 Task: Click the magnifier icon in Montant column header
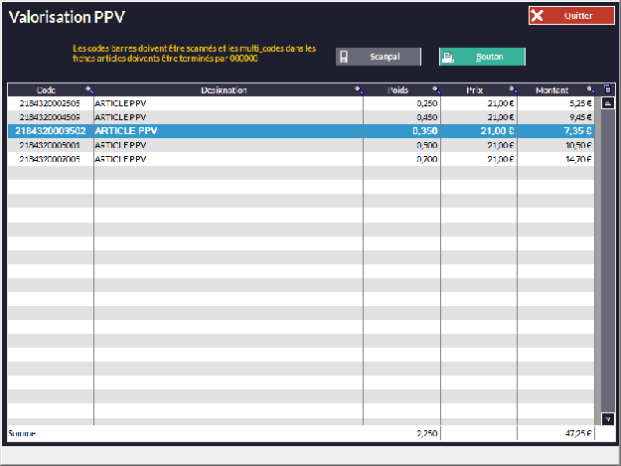[x=590, y=89]
